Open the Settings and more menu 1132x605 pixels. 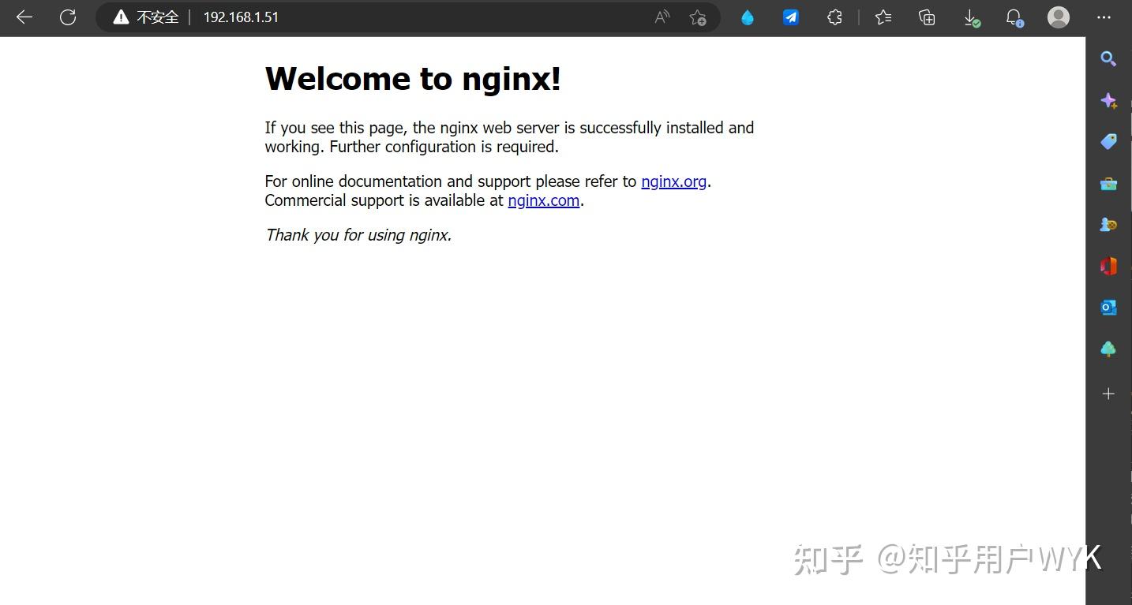(1103, 17)
